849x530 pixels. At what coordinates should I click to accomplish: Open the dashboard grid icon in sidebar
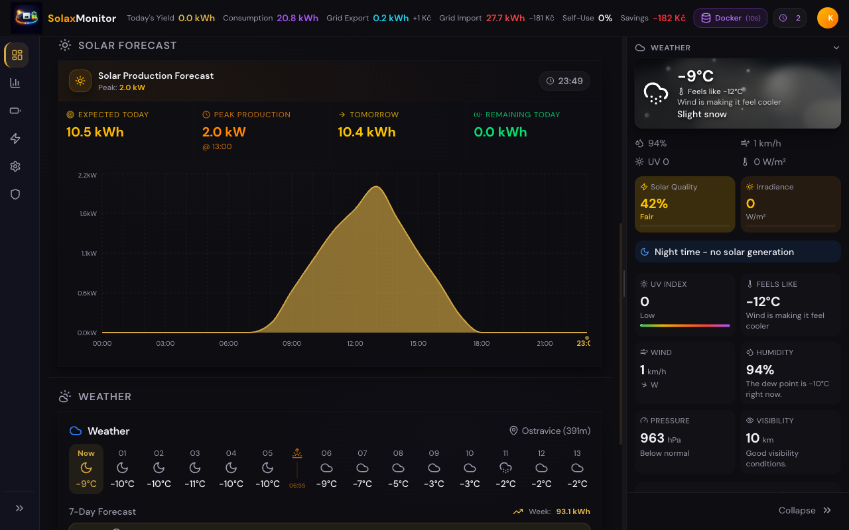coord(17,55)
